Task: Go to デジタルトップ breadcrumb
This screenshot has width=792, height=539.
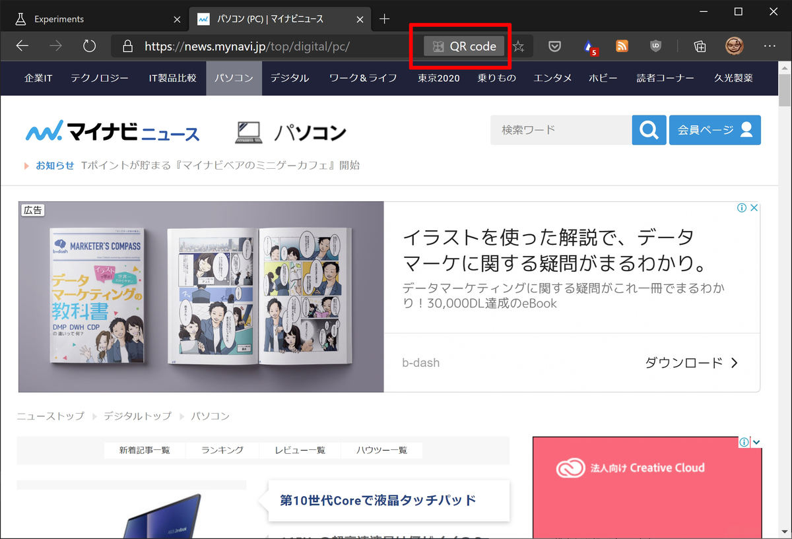Action: coord(137,416)
